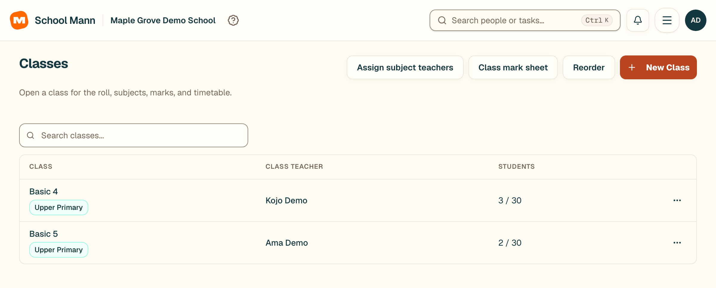Click the Classes page heading

coord(44,64)
